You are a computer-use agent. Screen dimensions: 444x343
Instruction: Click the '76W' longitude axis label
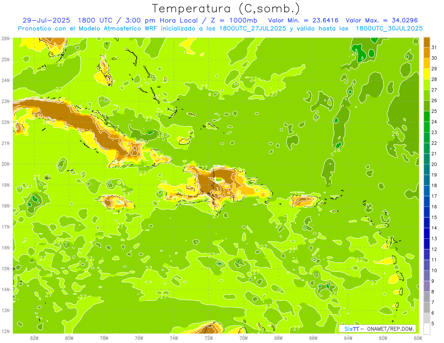139,338
